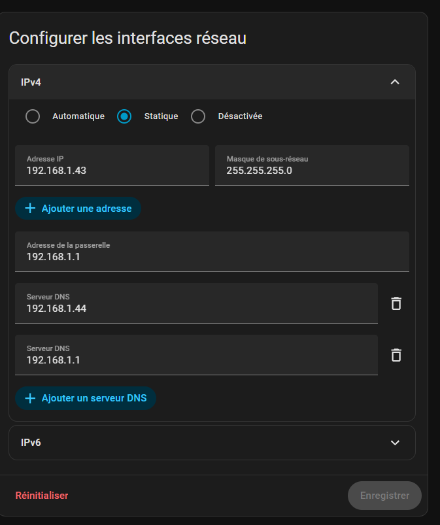
Task: Choose the Statique IPv4 mode
Action: pos(124,116)
